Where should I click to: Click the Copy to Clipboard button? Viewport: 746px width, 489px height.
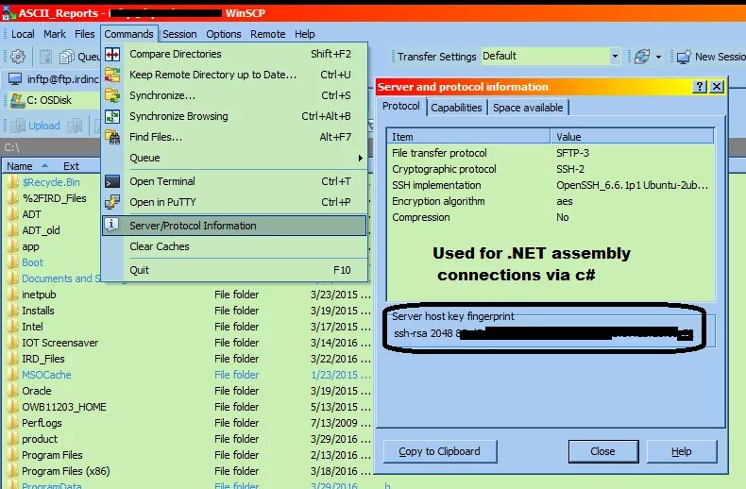[x=440, y=451]
